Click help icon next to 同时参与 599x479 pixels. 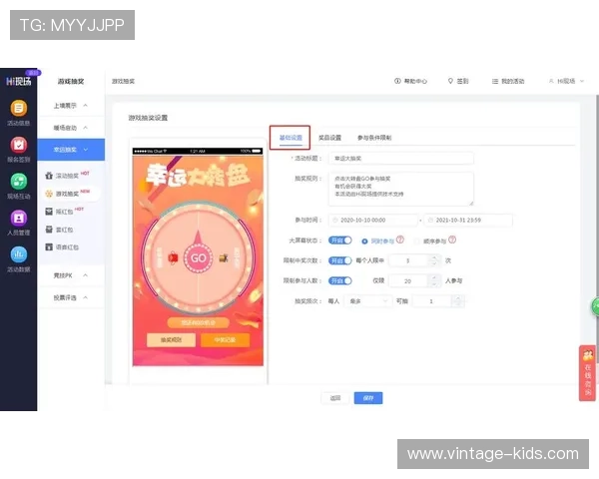tap(400, 239)
